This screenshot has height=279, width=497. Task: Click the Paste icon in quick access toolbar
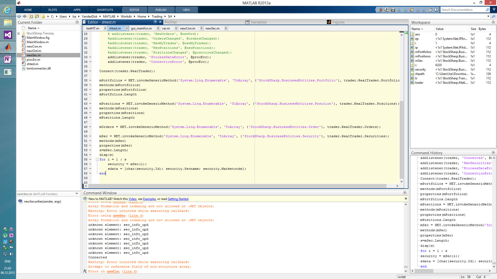(x=412, y=10)
